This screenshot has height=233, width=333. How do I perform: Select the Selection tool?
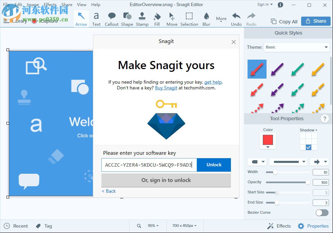[x=189, y=19]
